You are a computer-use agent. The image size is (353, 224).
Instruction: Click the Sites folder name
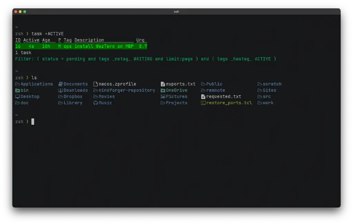tap(269, 90)
